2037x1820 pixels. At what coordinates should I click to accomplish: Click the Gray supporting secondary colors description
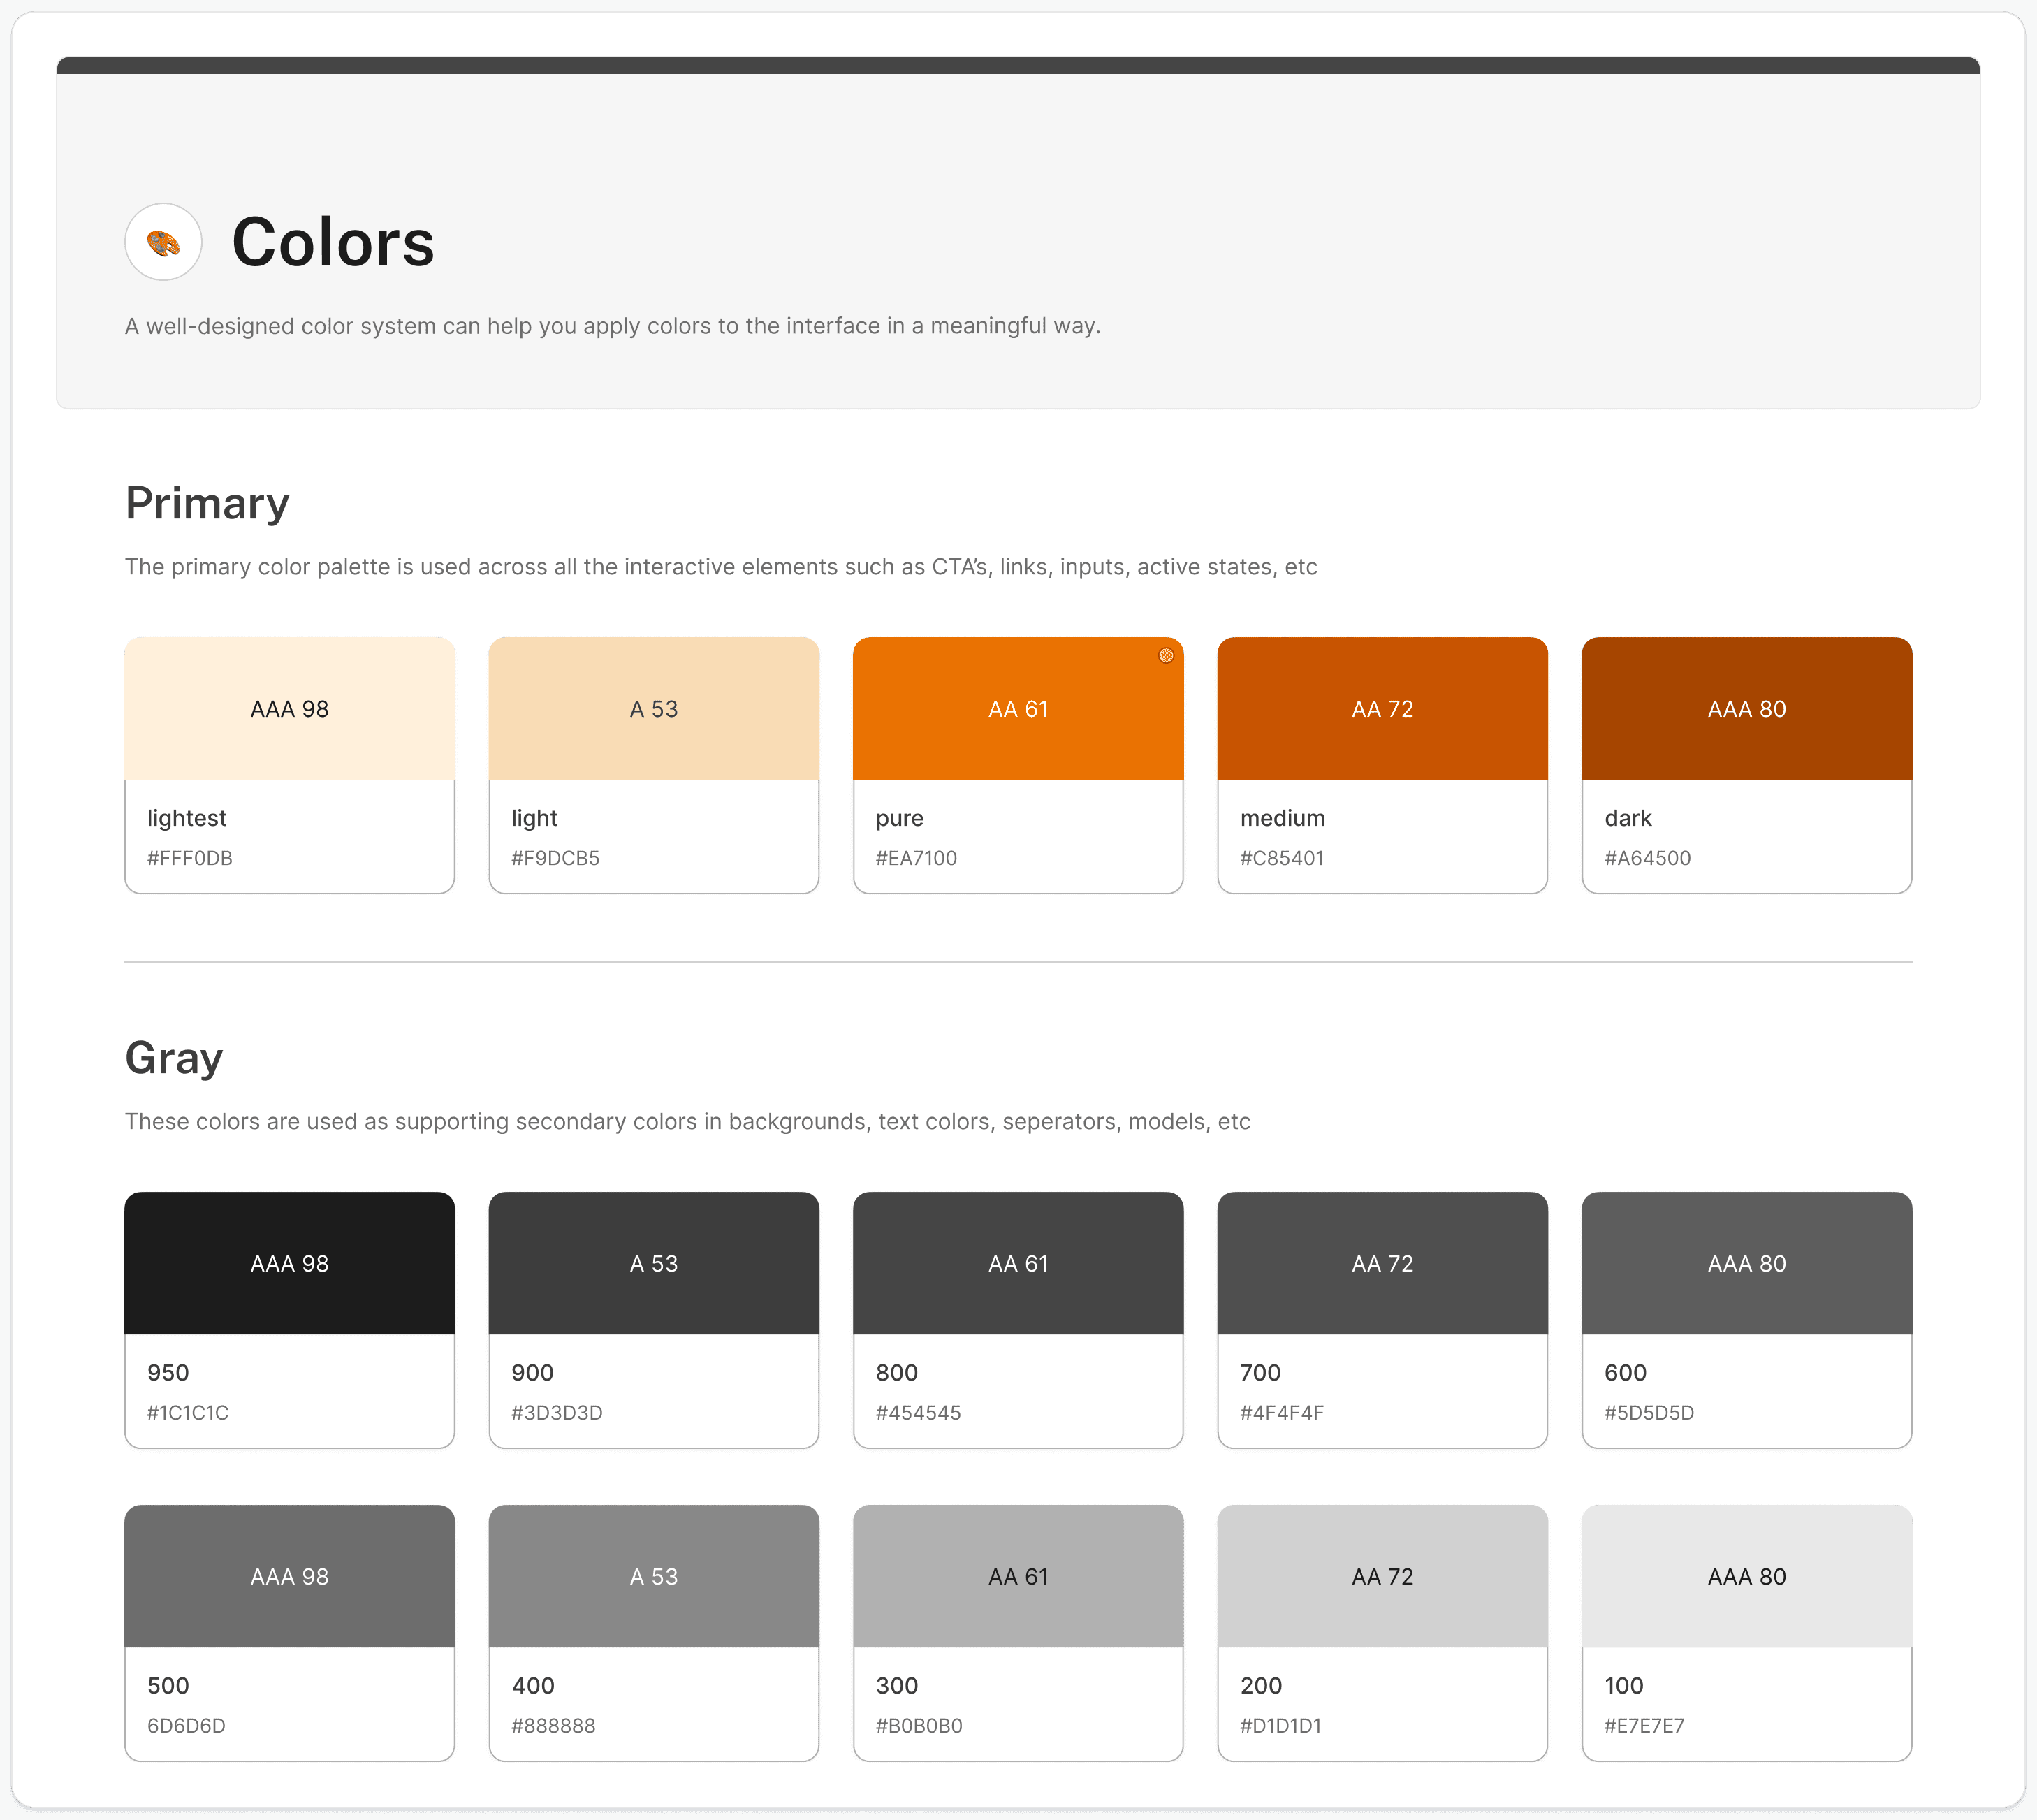coord(687,1122)
